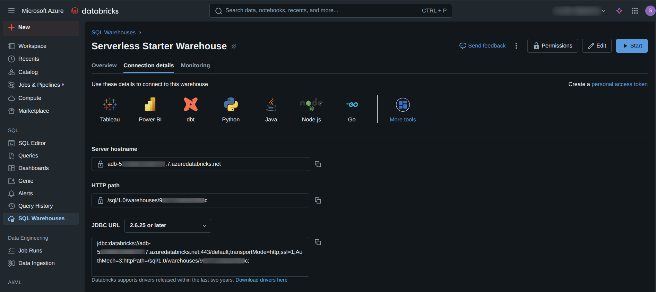
Task: Open the personal access token link
Action: pyautogui.click(x=619, y=84)
